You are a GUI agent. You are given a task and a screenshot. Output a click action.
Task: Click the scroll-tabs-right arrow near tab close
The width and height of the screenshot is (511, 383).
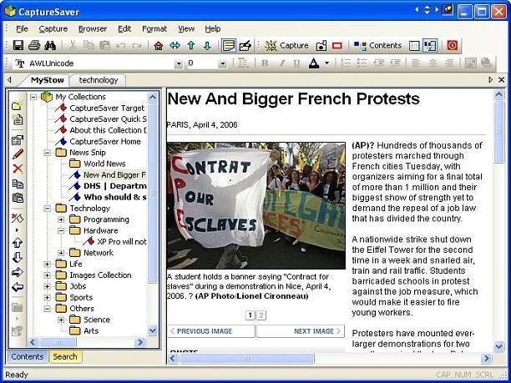coord(490,80)
